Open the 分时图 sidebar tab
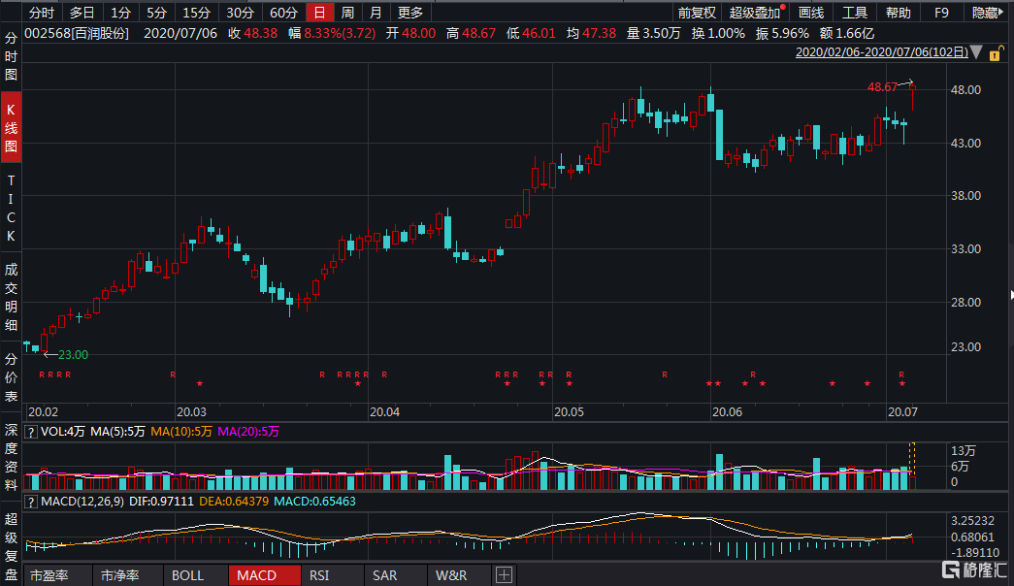Viewport: 1014px width, 586px height. pyautogui.click(x=12, y=59)
